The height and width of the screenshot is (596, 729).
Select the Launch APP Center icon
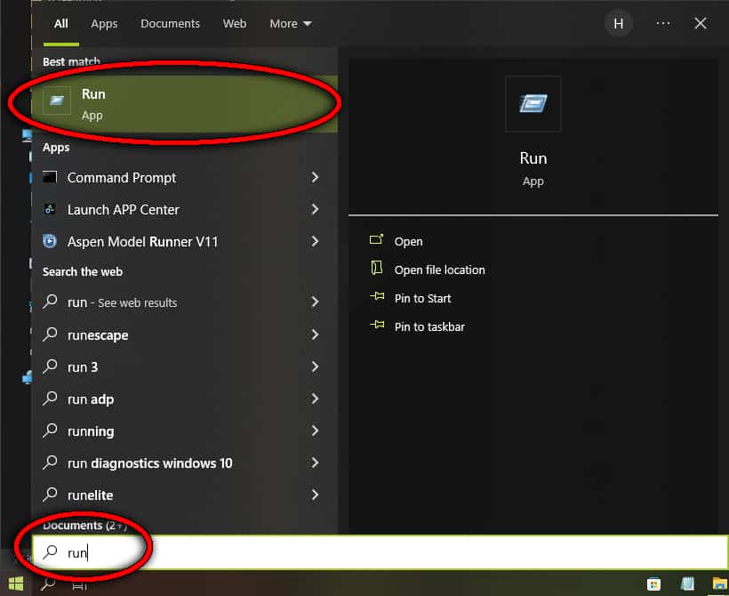click(50, 209)
